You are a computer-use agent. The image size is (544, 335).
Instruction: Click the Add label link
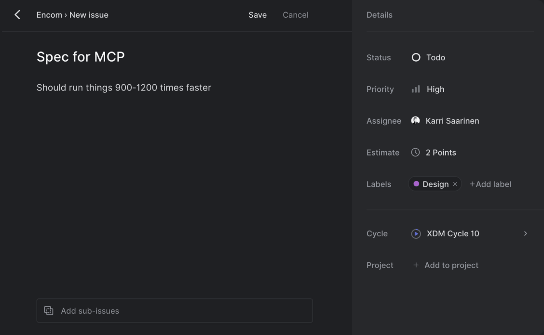coord(490,184)
